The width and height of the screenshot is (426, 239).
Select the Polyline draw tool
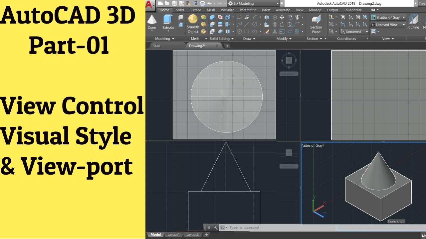240,17
